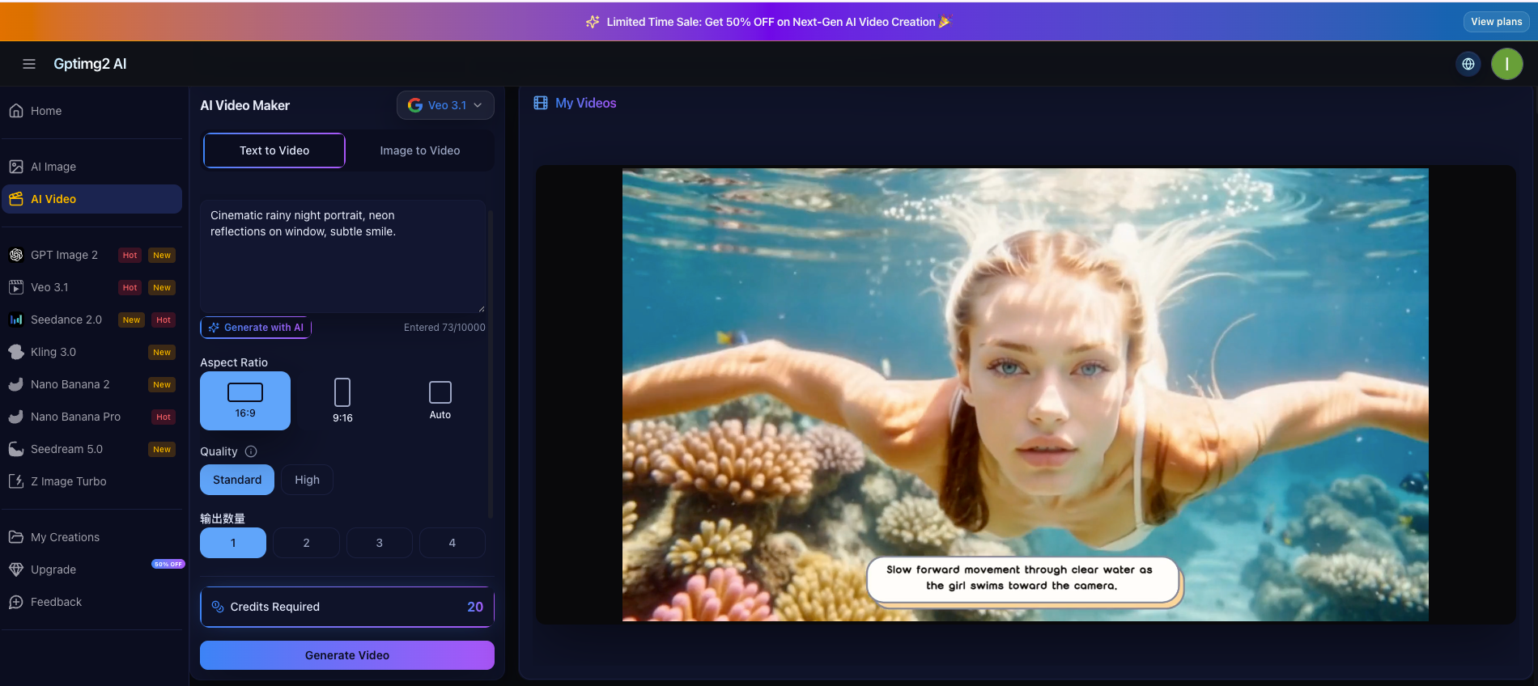
Task: Click the Feedback message icon
Action: click(x=16, y=602)
